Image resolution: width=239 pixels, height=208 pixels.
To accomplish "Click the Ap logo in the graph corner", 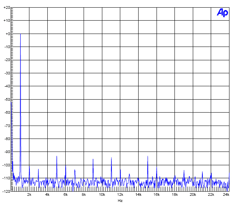I will tap(222, 13).
